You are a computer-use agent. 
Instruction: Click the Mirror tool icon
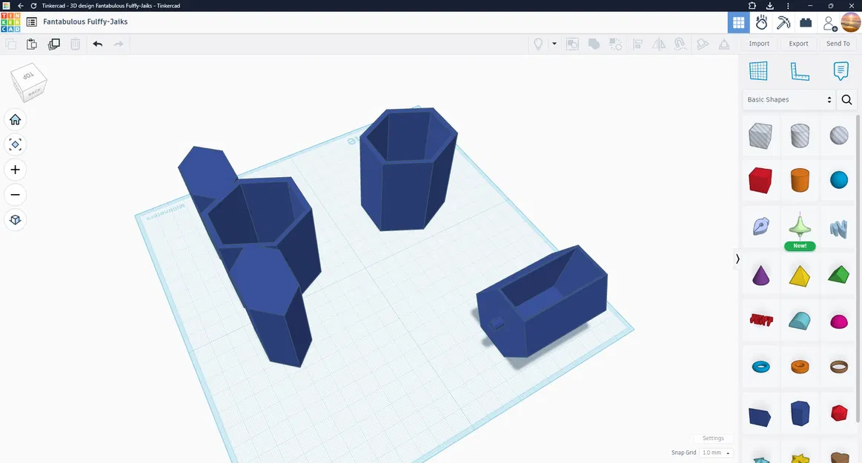tap(659, 44)
